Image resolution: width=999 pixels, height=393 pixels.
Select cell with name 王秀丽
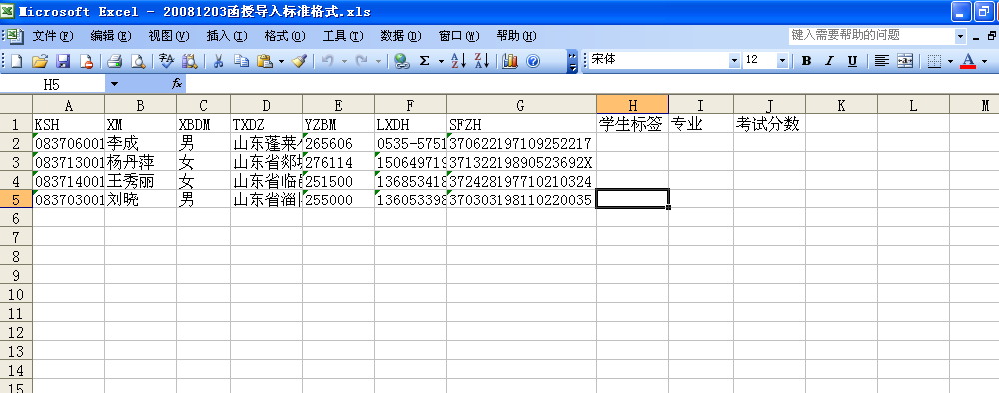tap(140, 181)
